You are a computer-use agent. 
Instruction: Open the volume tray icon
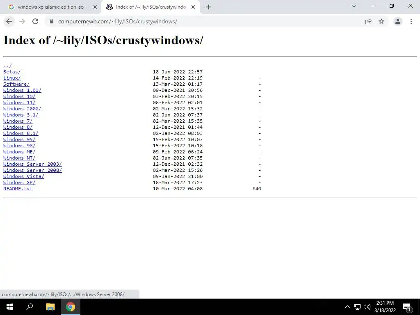tap(367, 307)
